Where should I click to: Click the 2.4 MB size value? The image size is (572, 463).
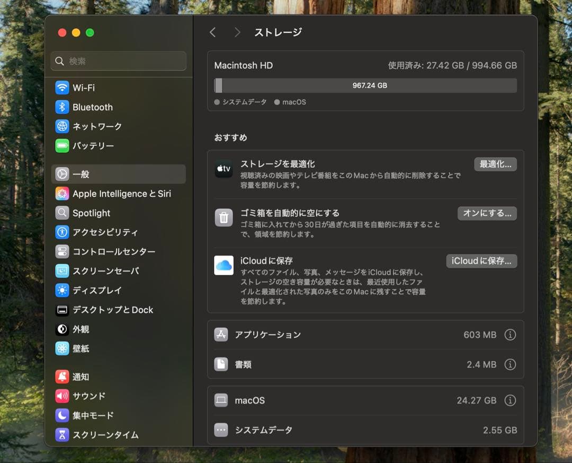481,364
